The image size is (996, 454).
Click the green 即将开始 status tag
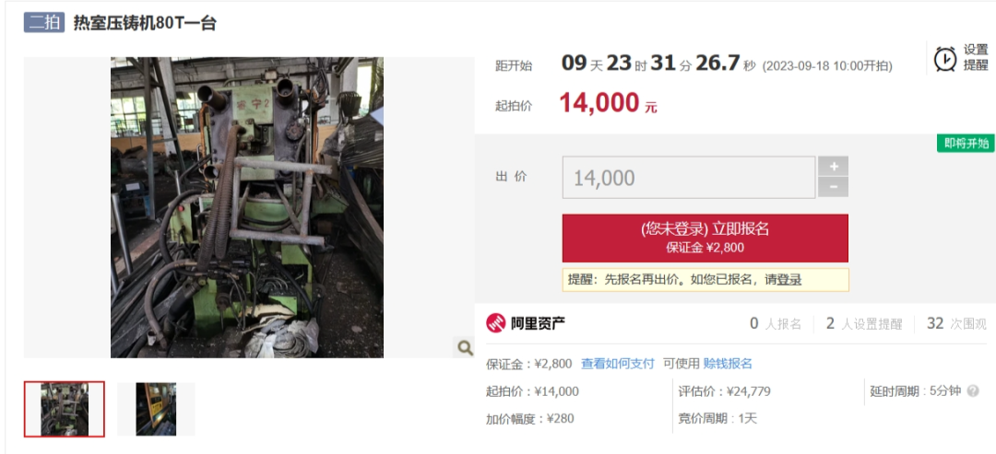tap(966, 144)
